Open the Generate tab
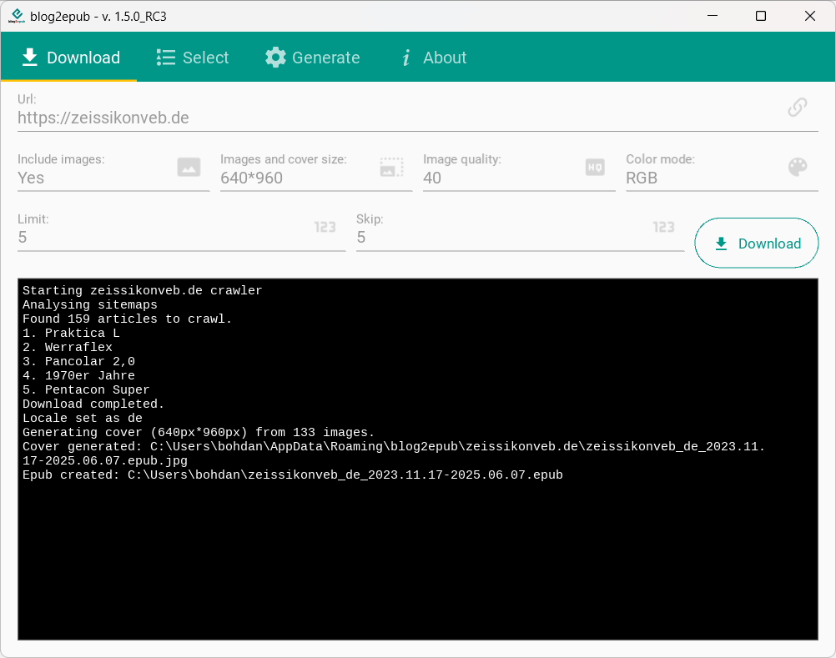This screenshot has height=658, width=836. [313, 58]
